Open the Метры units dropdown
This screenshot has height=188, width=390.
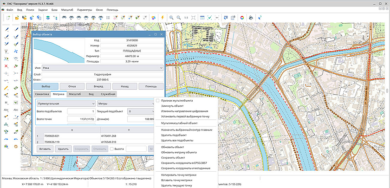[125, 104]
